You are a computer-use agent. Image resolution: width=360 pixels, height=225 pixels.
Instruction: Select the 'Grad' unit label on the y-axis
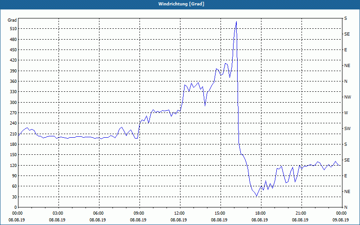click(x=12, y=20)
